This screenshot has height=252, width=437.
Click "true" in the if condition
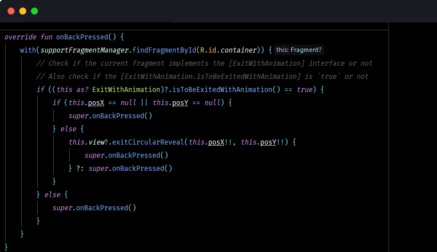point(304,89)
